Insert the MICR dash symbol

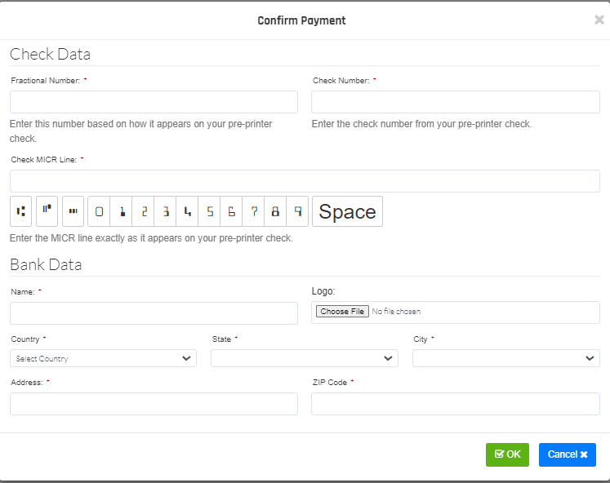pos(73,211)
